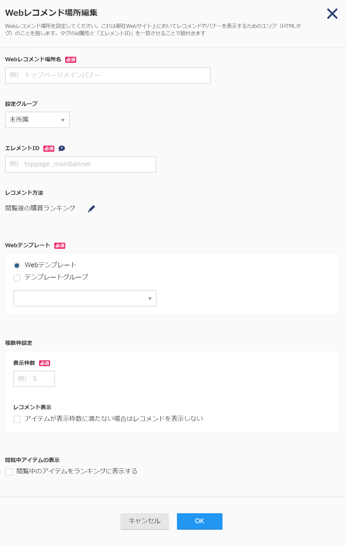Click the pencil icon beside 閲覧後の購買ランキング

tap(91, 209)
